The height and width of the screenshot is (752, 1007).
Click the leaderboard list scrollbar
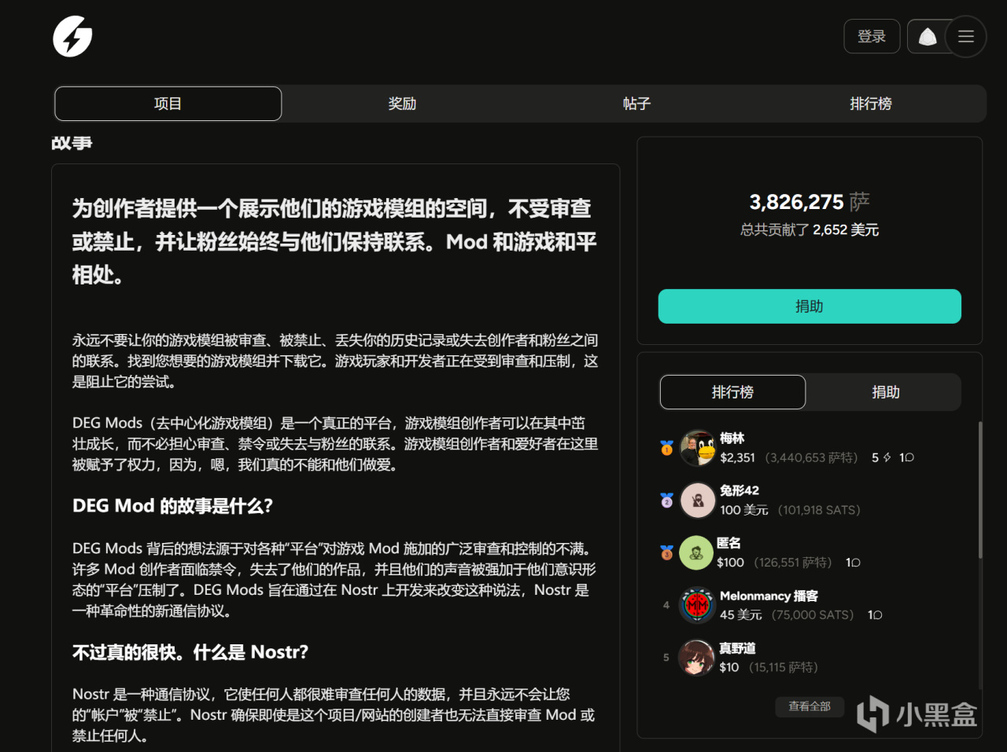(x=980, y=490)
